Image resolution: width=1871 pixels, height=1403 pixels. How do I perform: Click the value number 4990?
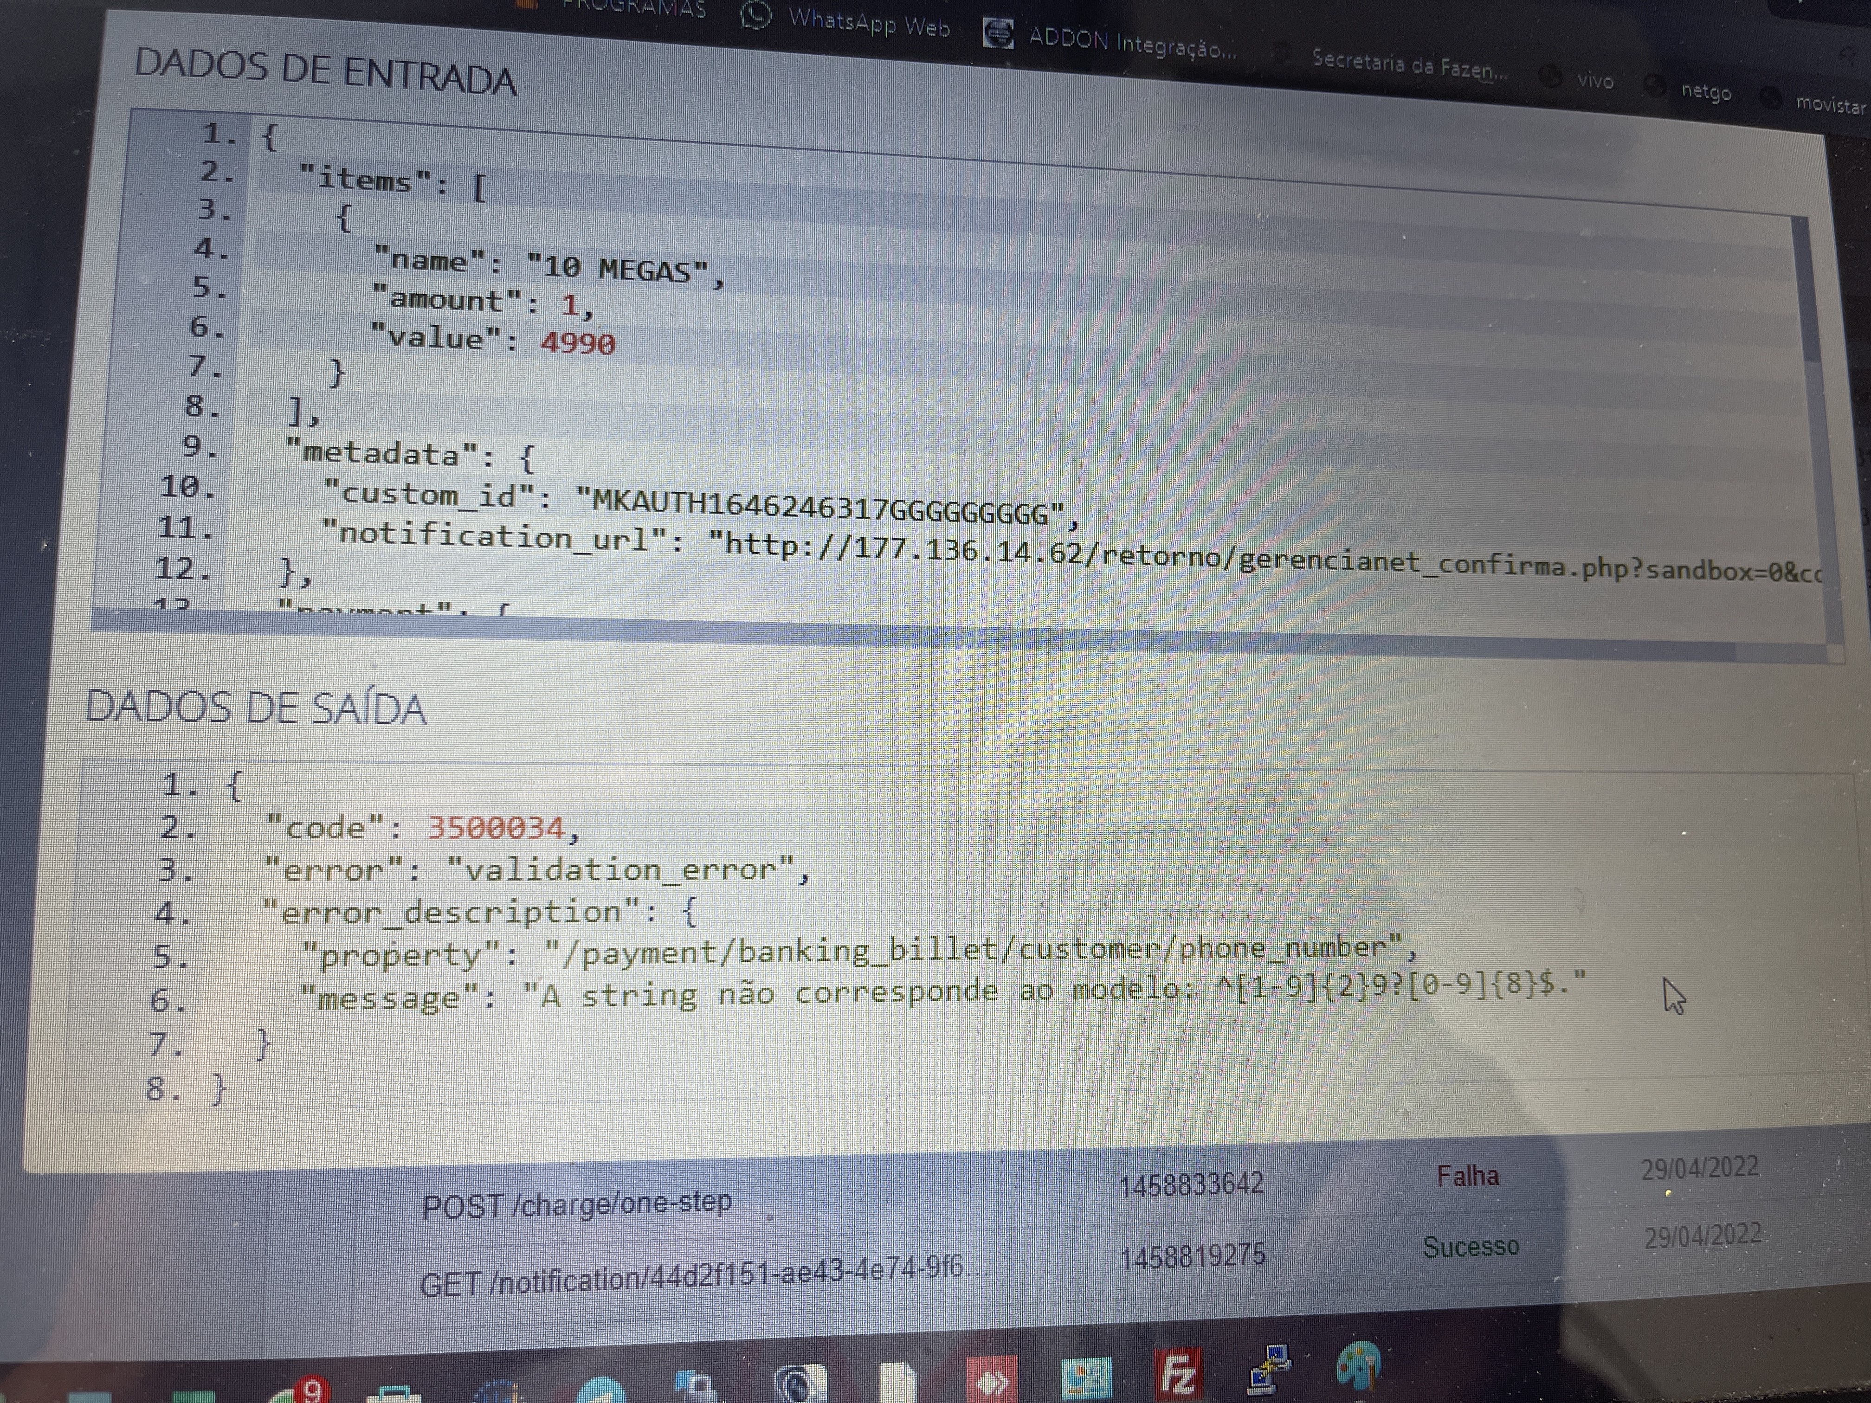coord(578,342)
